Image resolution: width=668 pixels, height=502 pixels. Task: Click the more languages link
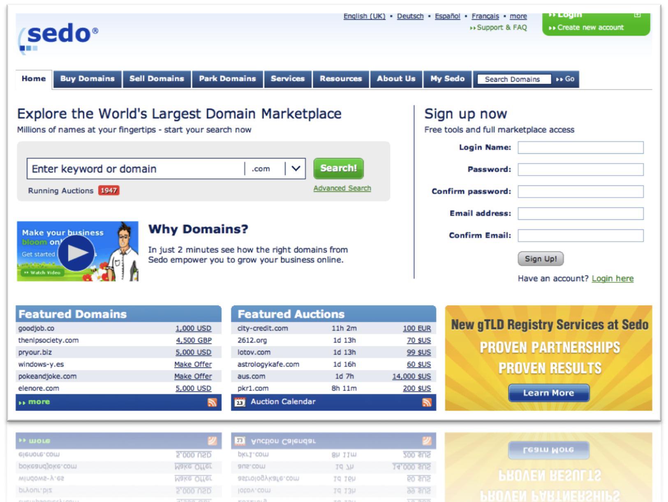(518, 16)
